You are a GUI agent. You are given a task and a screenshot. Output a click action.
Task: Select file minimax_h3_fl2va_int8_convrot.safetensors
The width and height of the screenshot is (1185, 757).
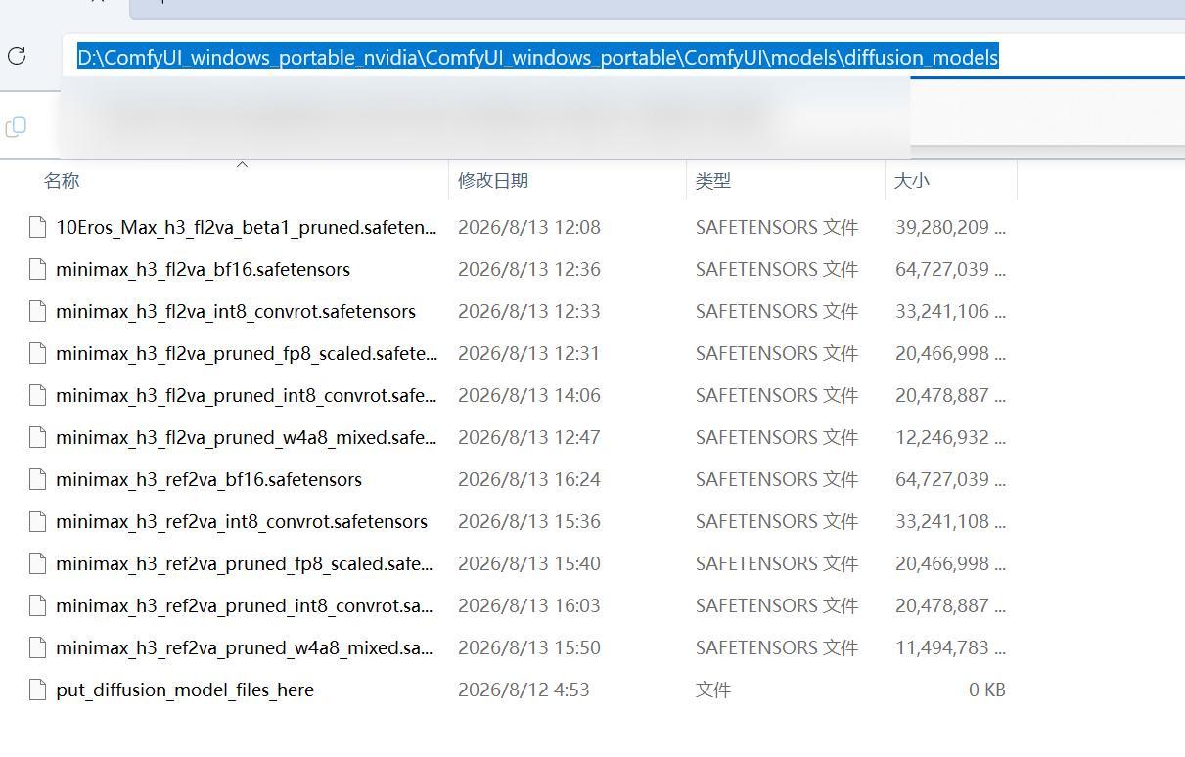tap(236, 311)
